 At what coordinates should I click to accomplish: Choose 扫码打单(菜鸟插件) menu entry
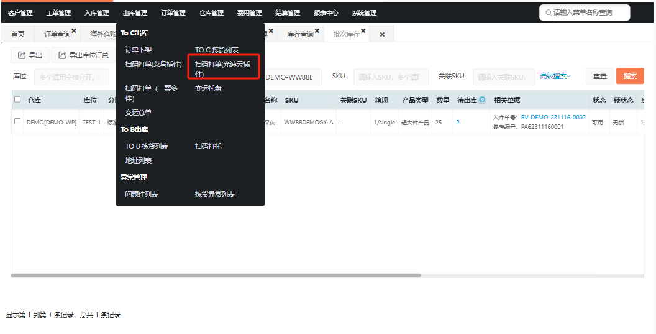(x=153, y=64)
